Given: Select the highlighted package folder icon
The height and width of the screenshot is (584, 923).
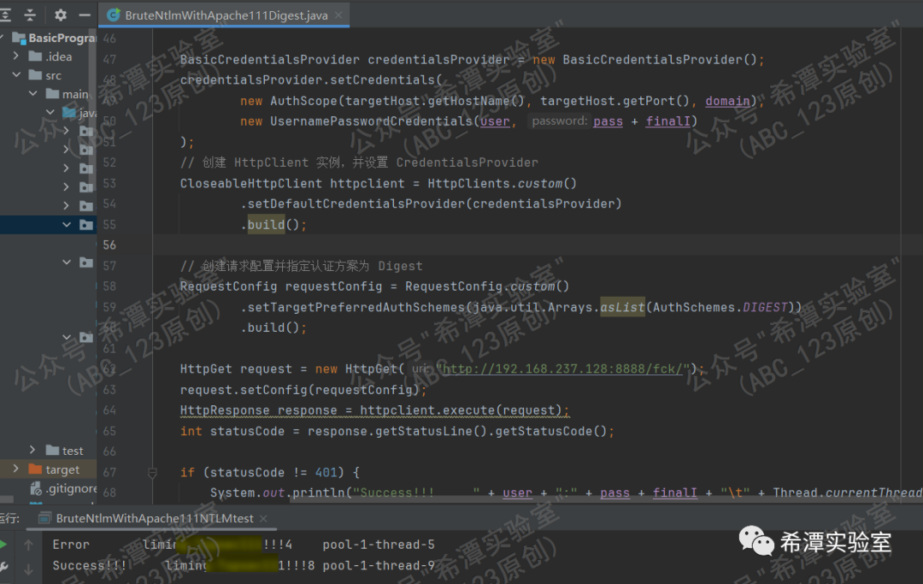Looking at the screenshot, I should click(86, 225).
